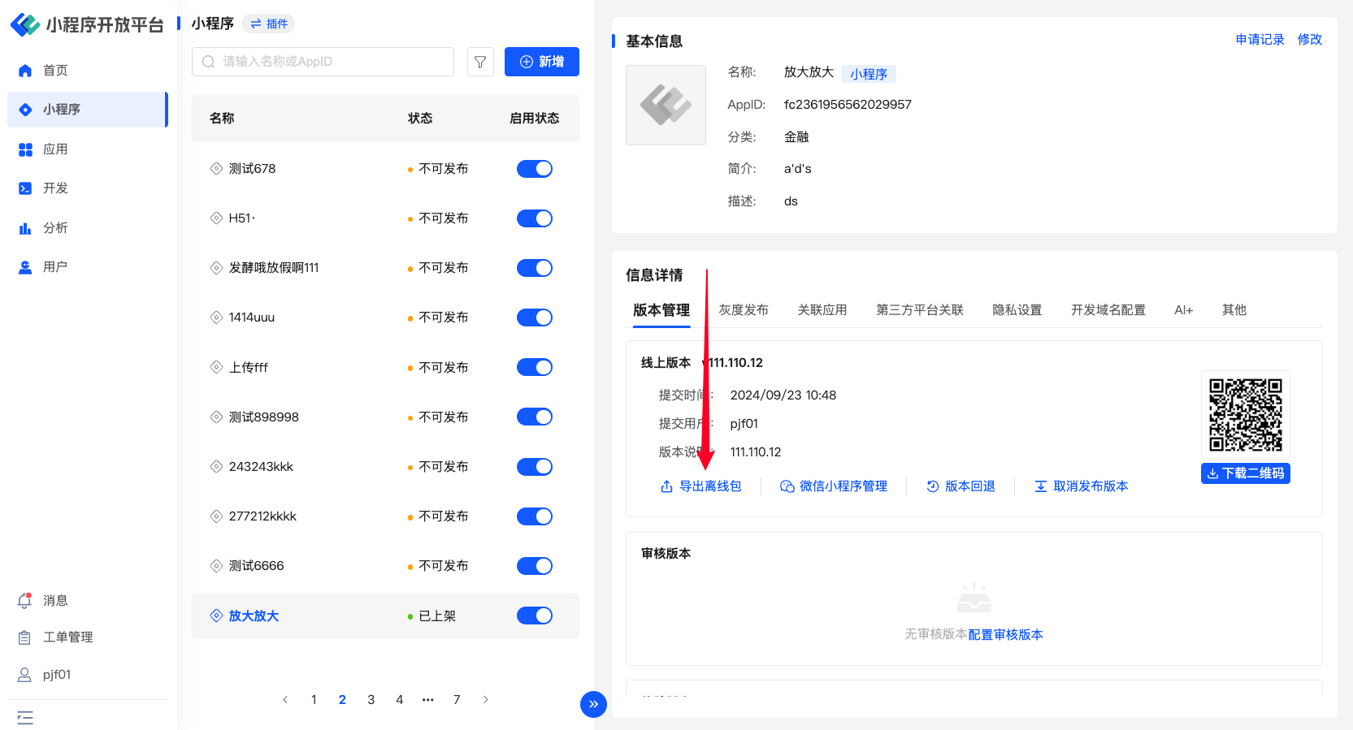Toggle the 1414uuu enable status switch
The height and width of the screenshot is (730, 1353).
point(534,317)
